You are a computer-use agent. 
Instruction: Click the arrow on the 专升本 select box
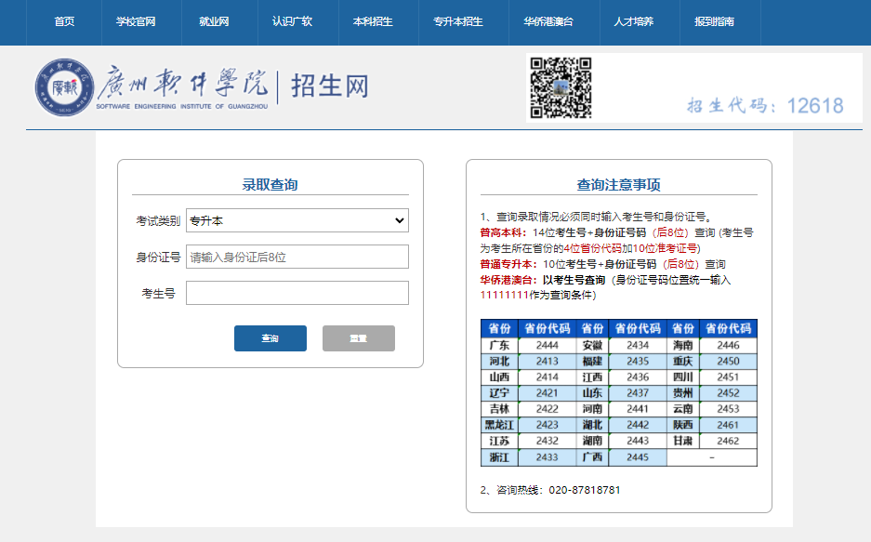click(400, 220)
